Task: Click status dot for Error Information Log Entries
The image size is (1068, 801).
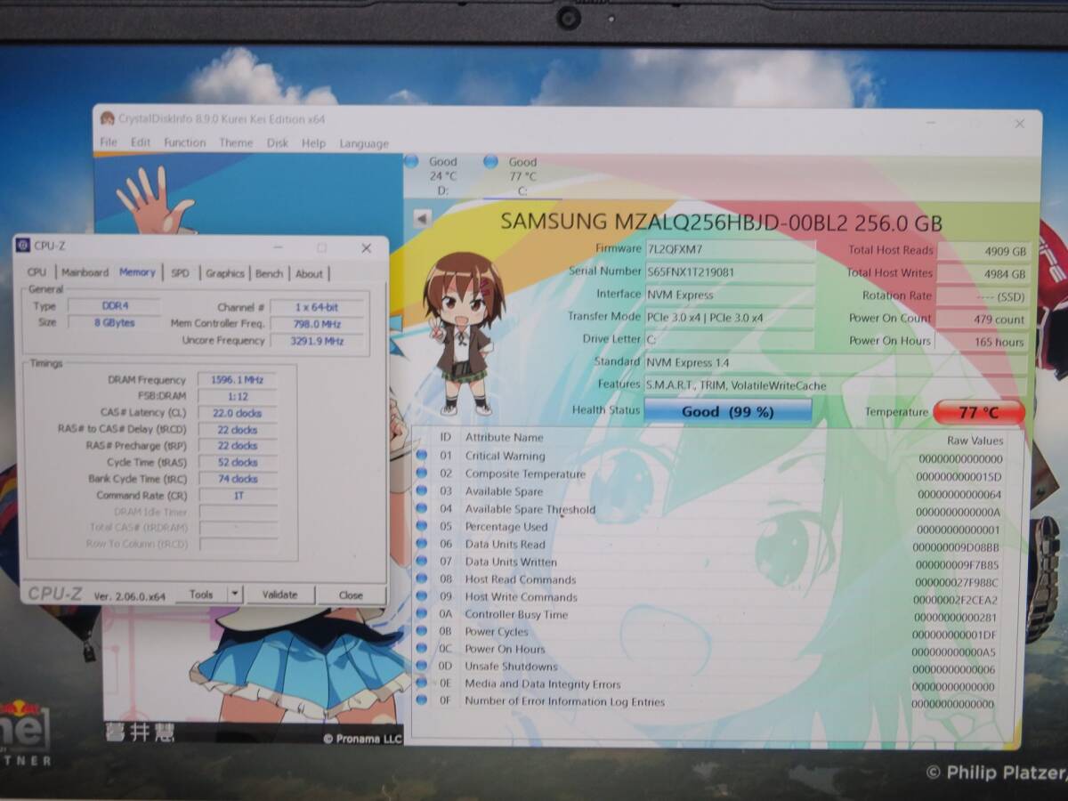Action: tap(422, 700)
